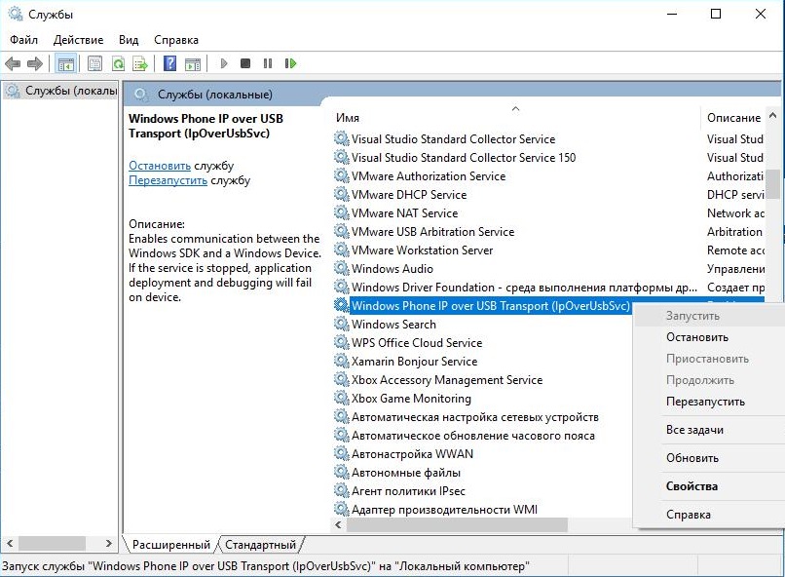Restart the service with the toolbar restart icon
Viewport: 785px width, 577px height.
coord(290,63)
